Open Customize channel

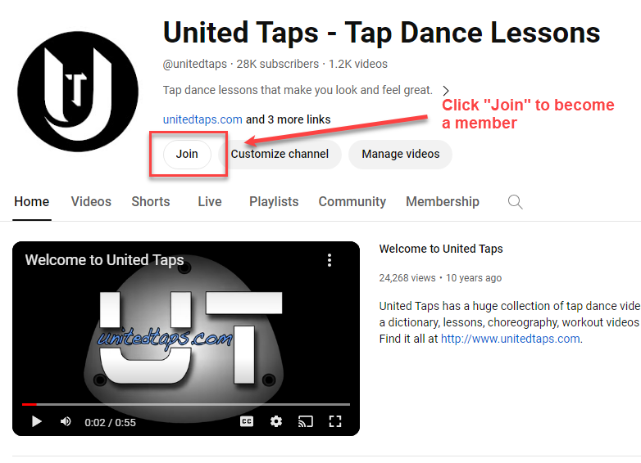point(280,155)
